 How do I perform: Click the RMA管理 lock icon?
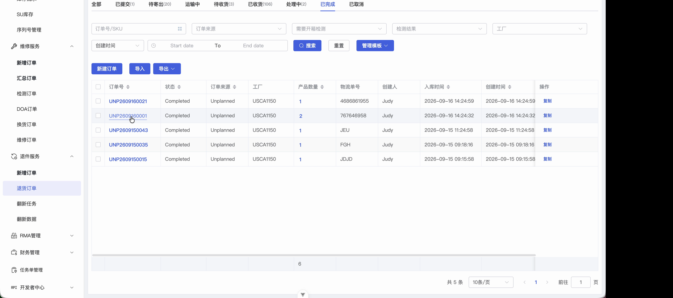[14, 236]
